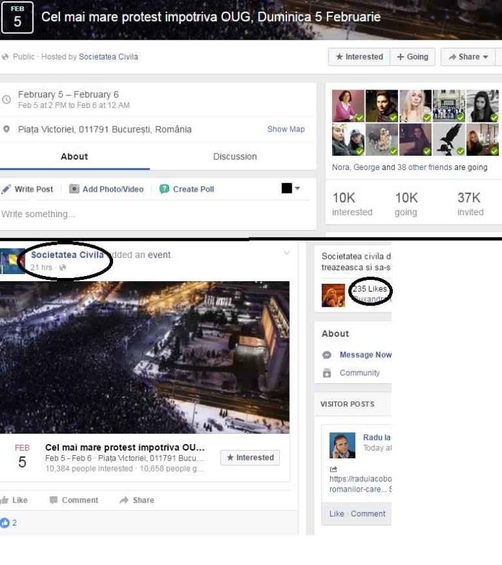502x565 pixels.
Task: Click the Write something text field
Action: coord(131,214)
